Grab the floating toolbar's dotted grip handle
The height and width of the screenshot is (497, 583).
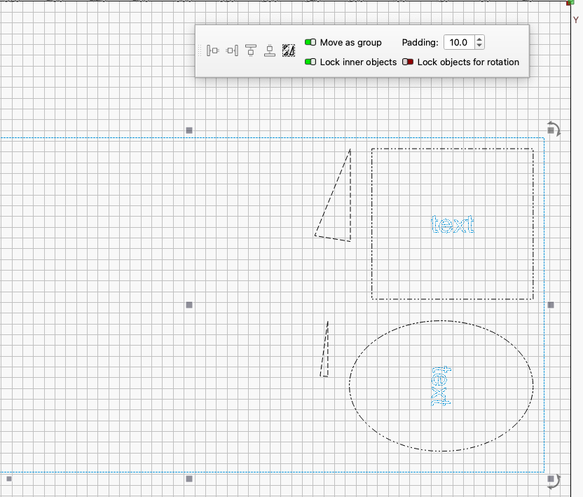200,50
